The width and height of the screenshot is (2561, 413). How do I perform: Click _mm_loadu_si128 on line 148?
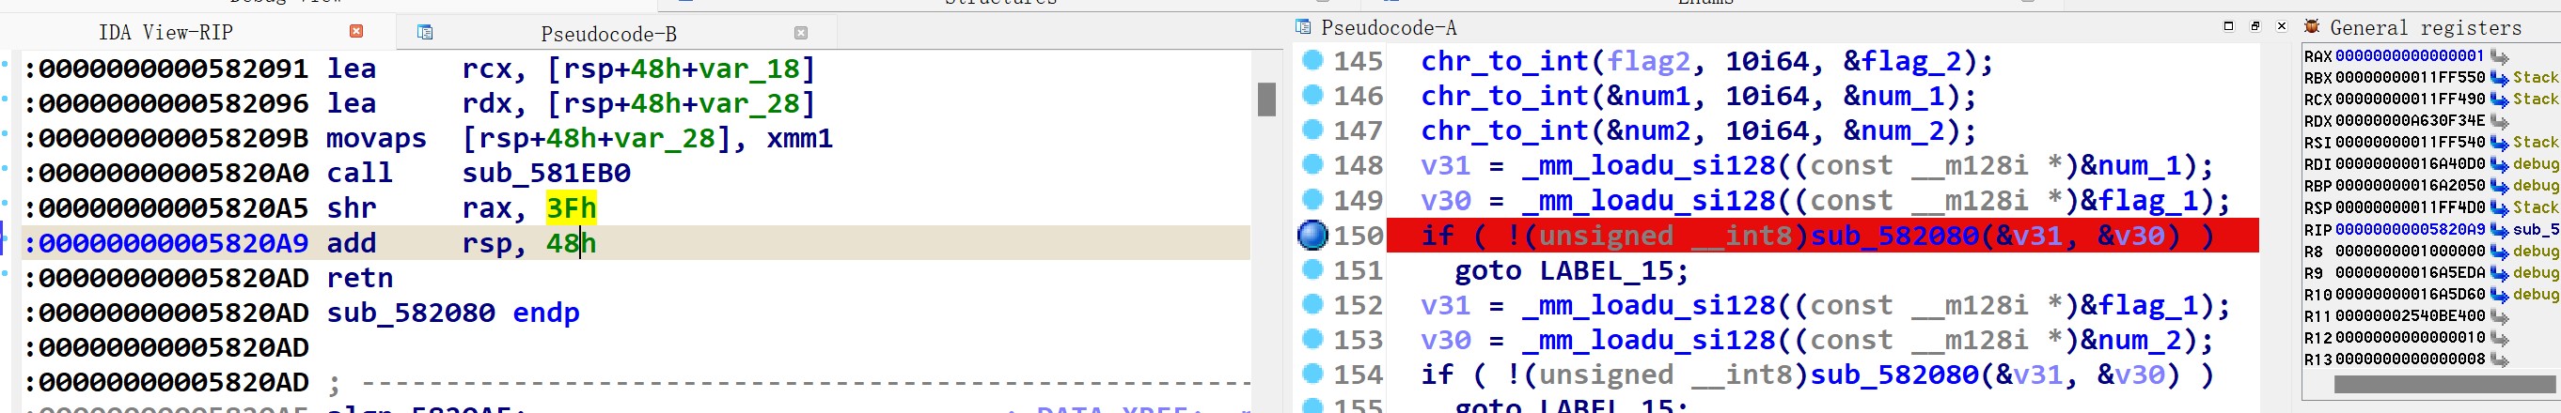pyautogui.click(x=1666, y=165)
